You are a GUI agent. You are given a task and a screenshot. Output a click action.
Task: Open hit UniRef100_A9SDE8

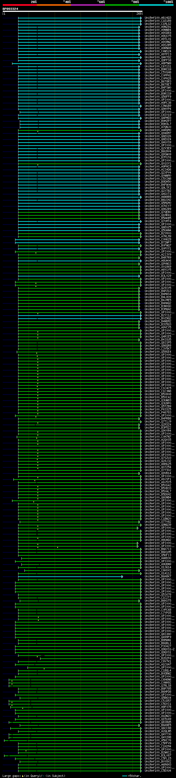158,33
